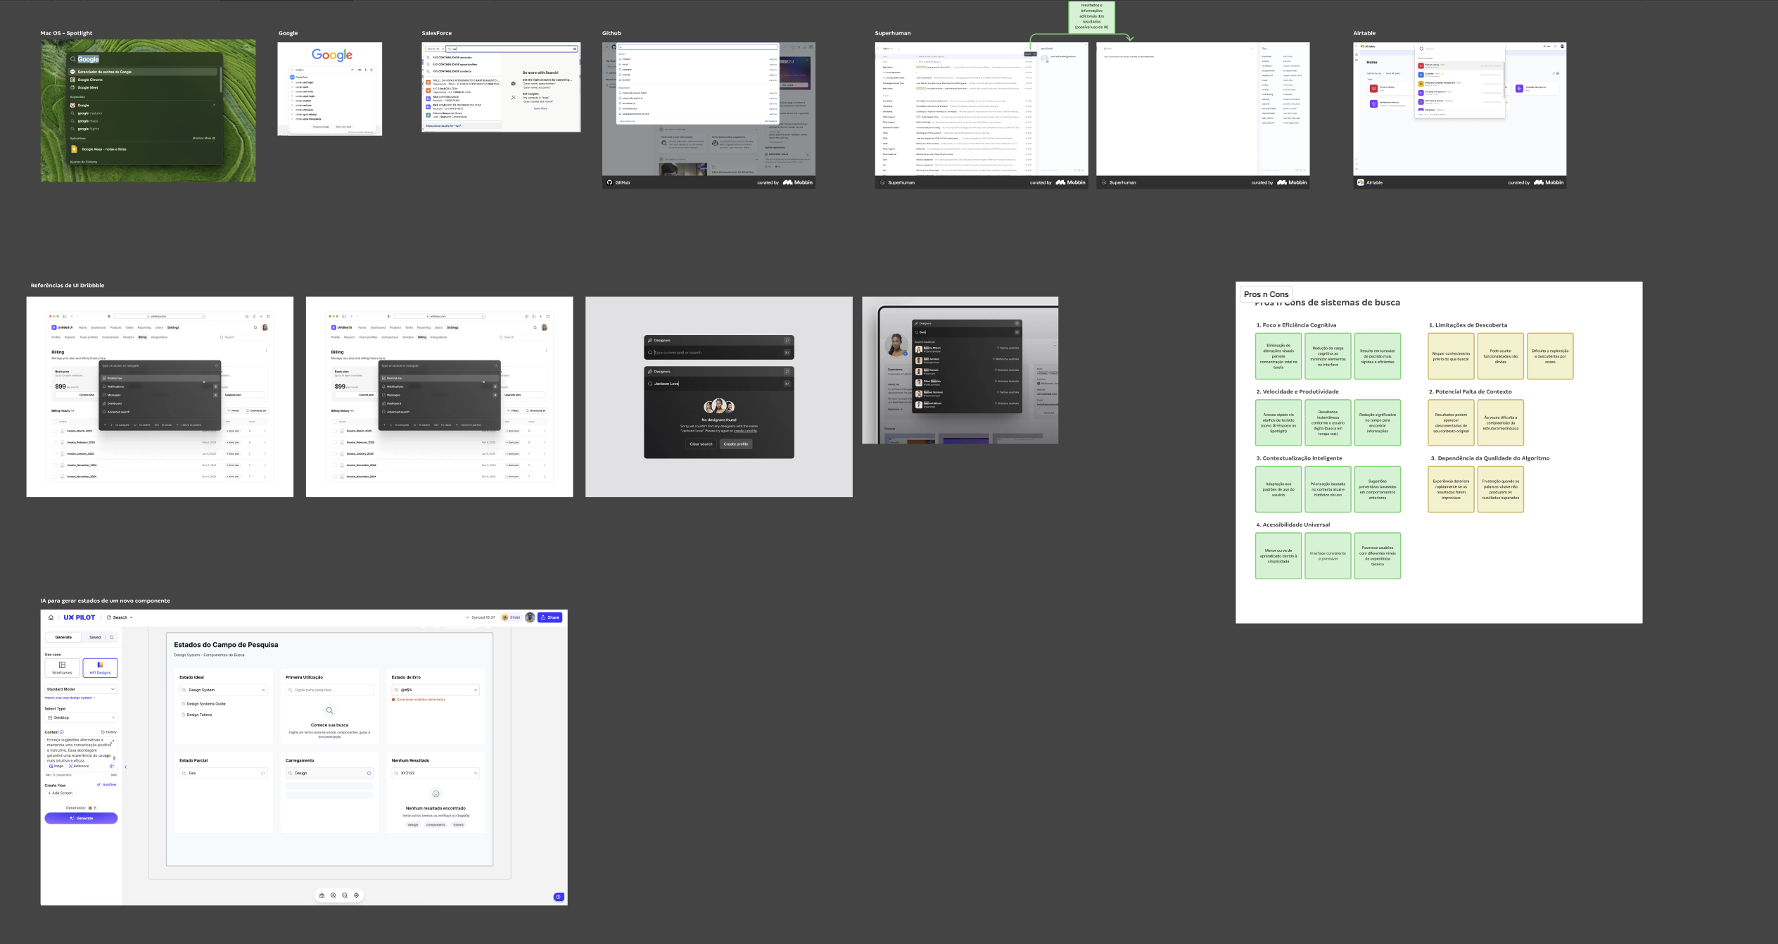Click the refresh icon next to Saved
This screenshot has width=1778, height=944.
[111, 637]
